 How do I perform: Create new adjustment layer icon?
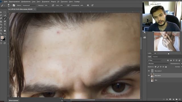tap(173, 99)
